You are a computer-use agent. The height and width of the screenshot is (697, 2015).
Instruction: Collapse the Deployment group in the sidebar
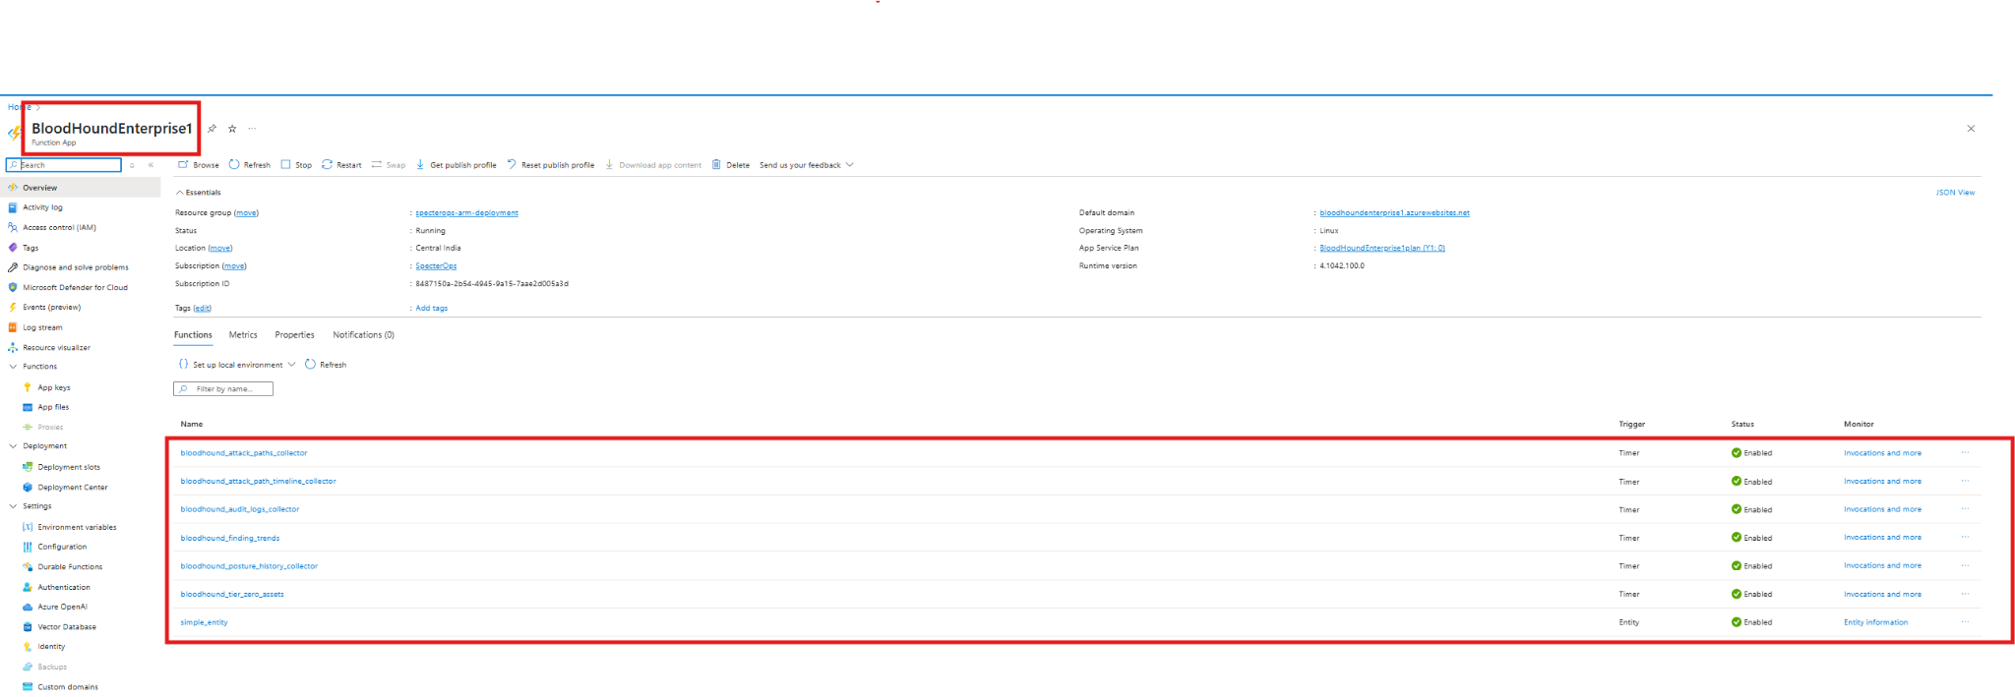[x=13, y=446]
